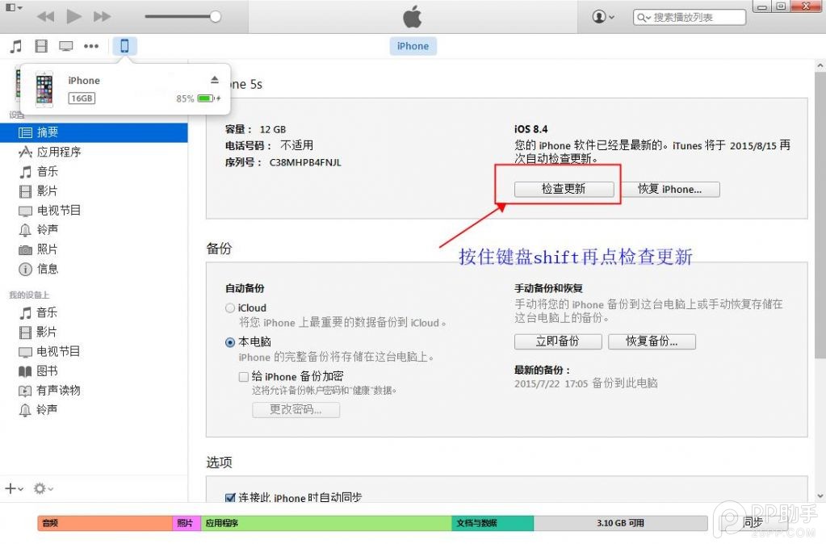Click the 文档与数据 storage bar segment
This screenshot has width=826, height=544.
coord(493,523)
